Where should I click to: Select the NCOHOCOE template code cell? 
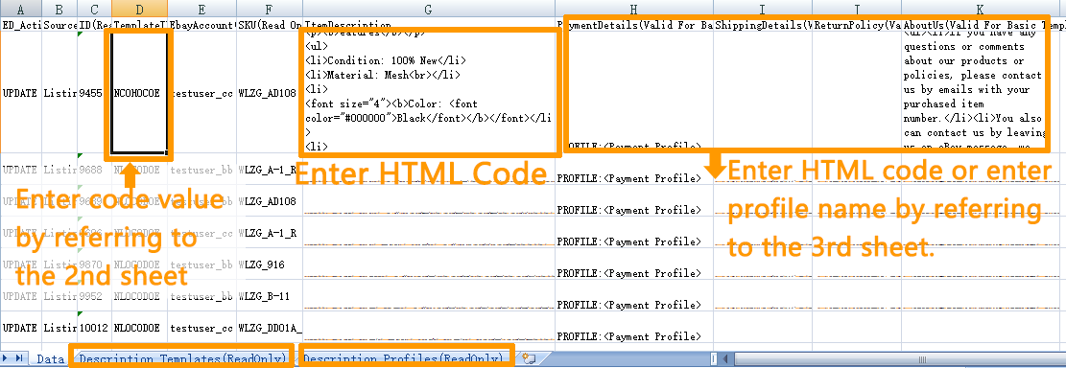tap(139, 92)
